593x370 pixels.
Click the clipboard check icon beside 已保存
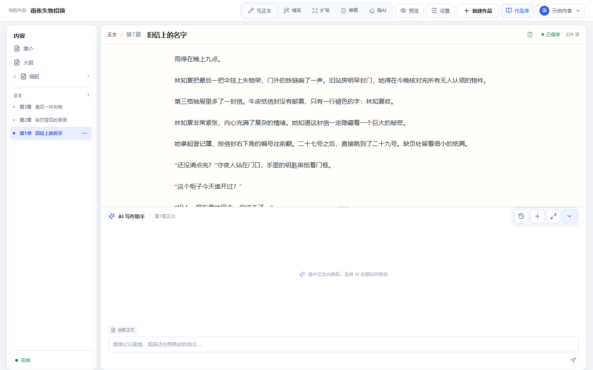click(530, 35)
